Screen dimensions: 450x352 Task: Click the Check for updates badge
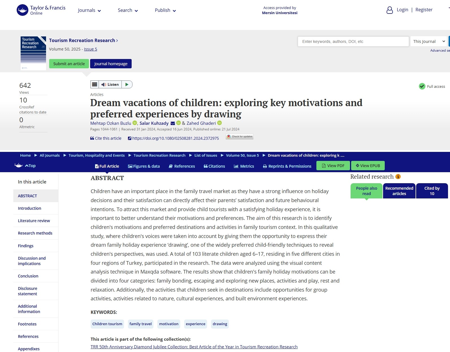tap(240, 137)
